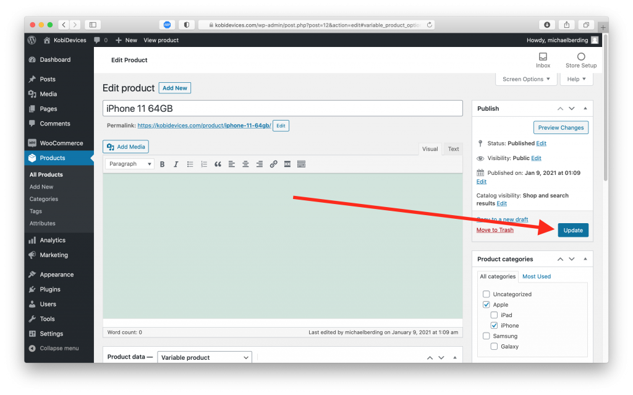The width and height of the screenshot is (633, 395).
Task: Edit the Visibility setting
Action: pyautogui.click(x=536, y=158)
